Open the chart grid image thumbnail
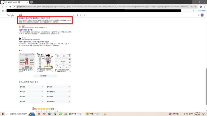 click(63, 61)
